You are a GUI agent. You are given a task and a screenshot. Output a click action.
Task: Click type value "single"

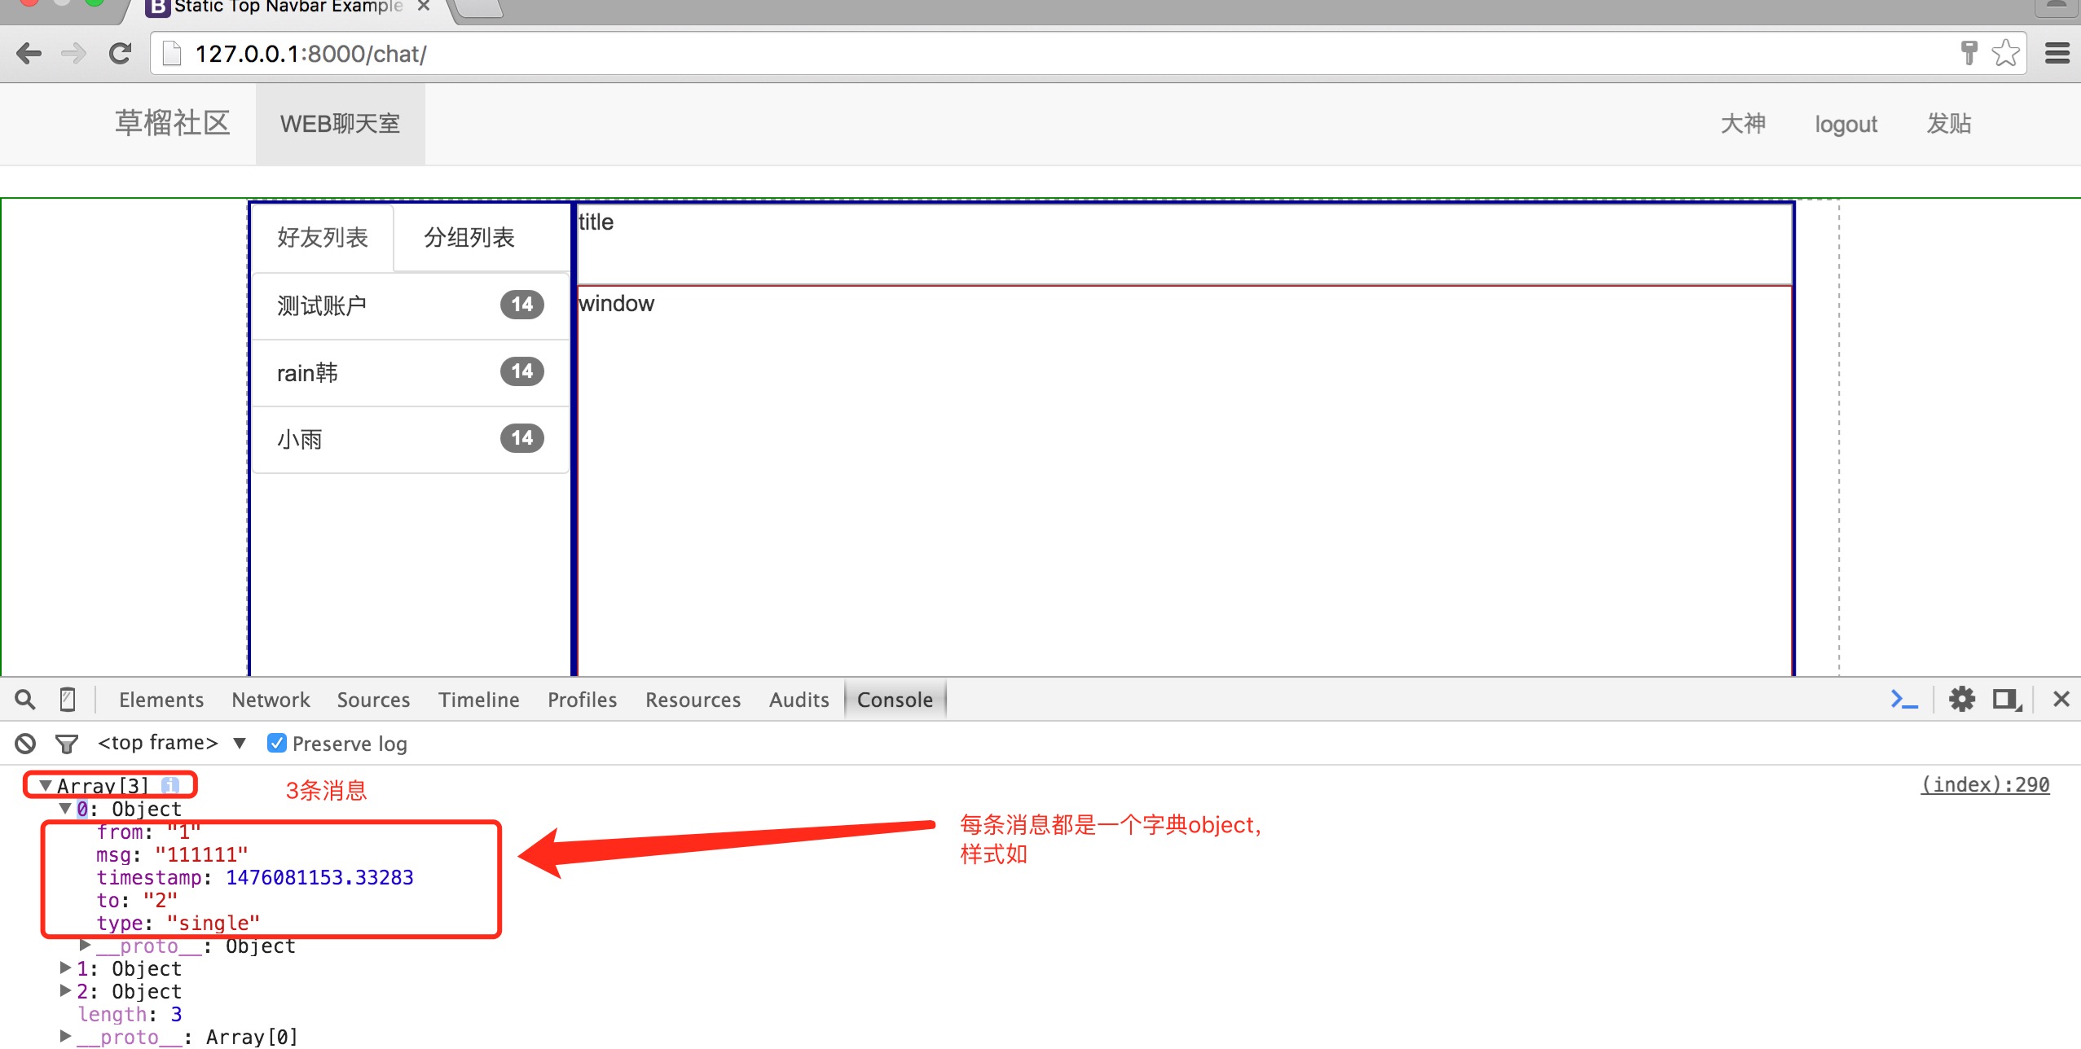[213, 923]
